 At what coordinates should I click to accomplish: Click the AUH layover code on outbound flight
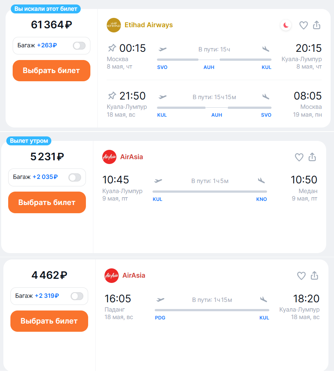click(x=209, y=67)
